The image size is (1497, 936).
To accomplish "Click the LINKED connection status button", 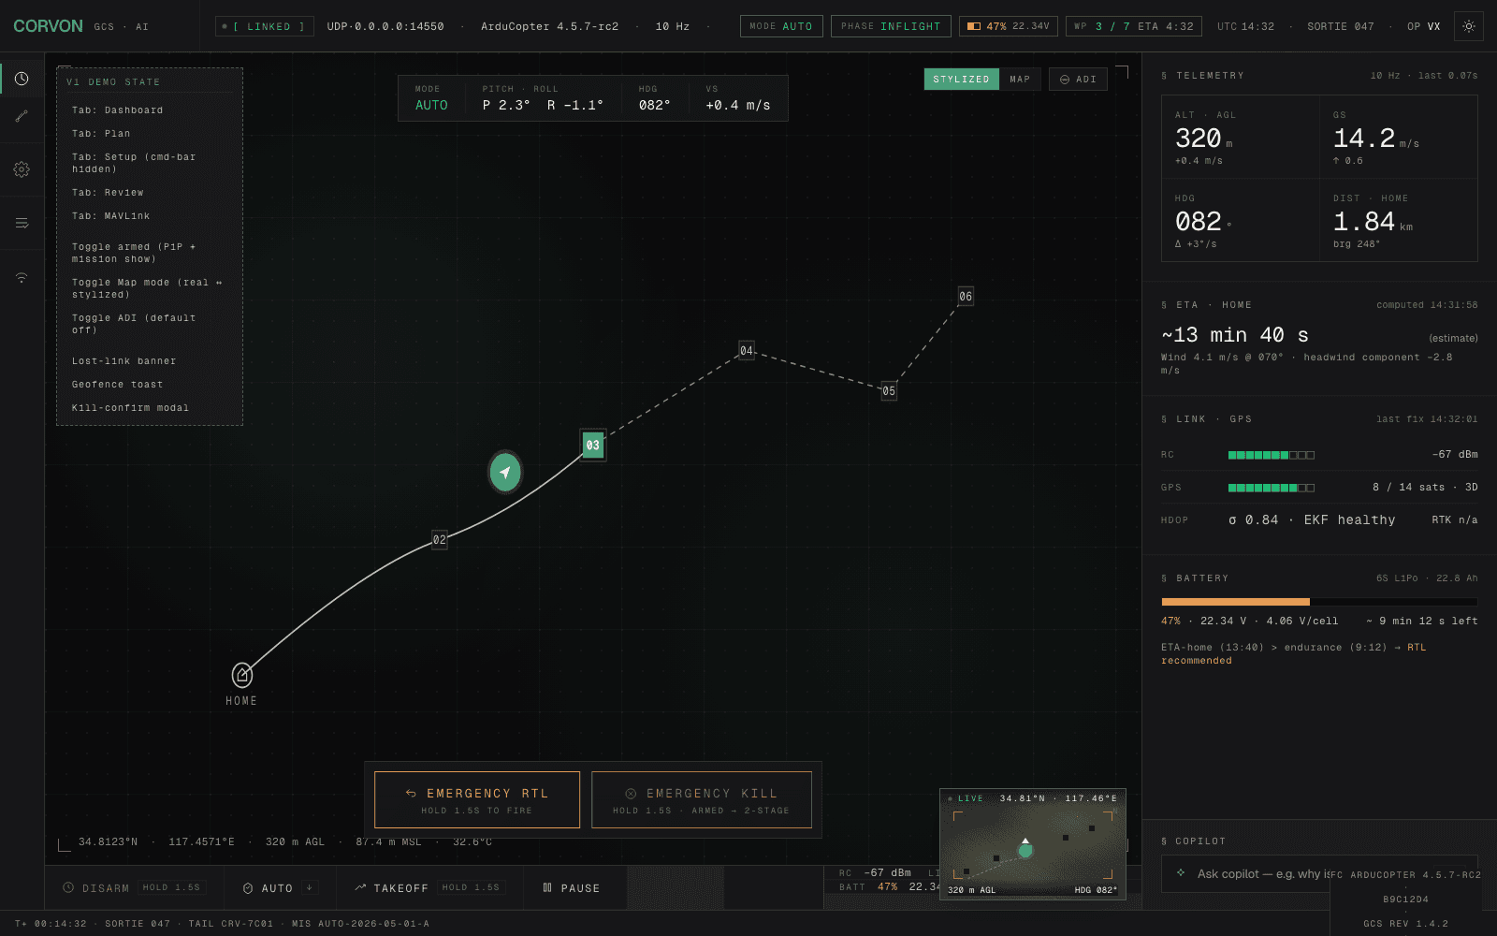I will point(264,26).
